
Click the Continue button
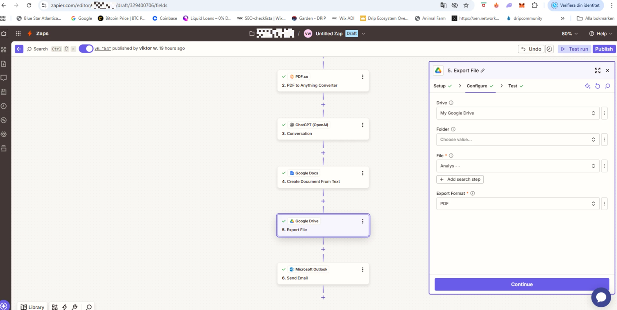521,285
